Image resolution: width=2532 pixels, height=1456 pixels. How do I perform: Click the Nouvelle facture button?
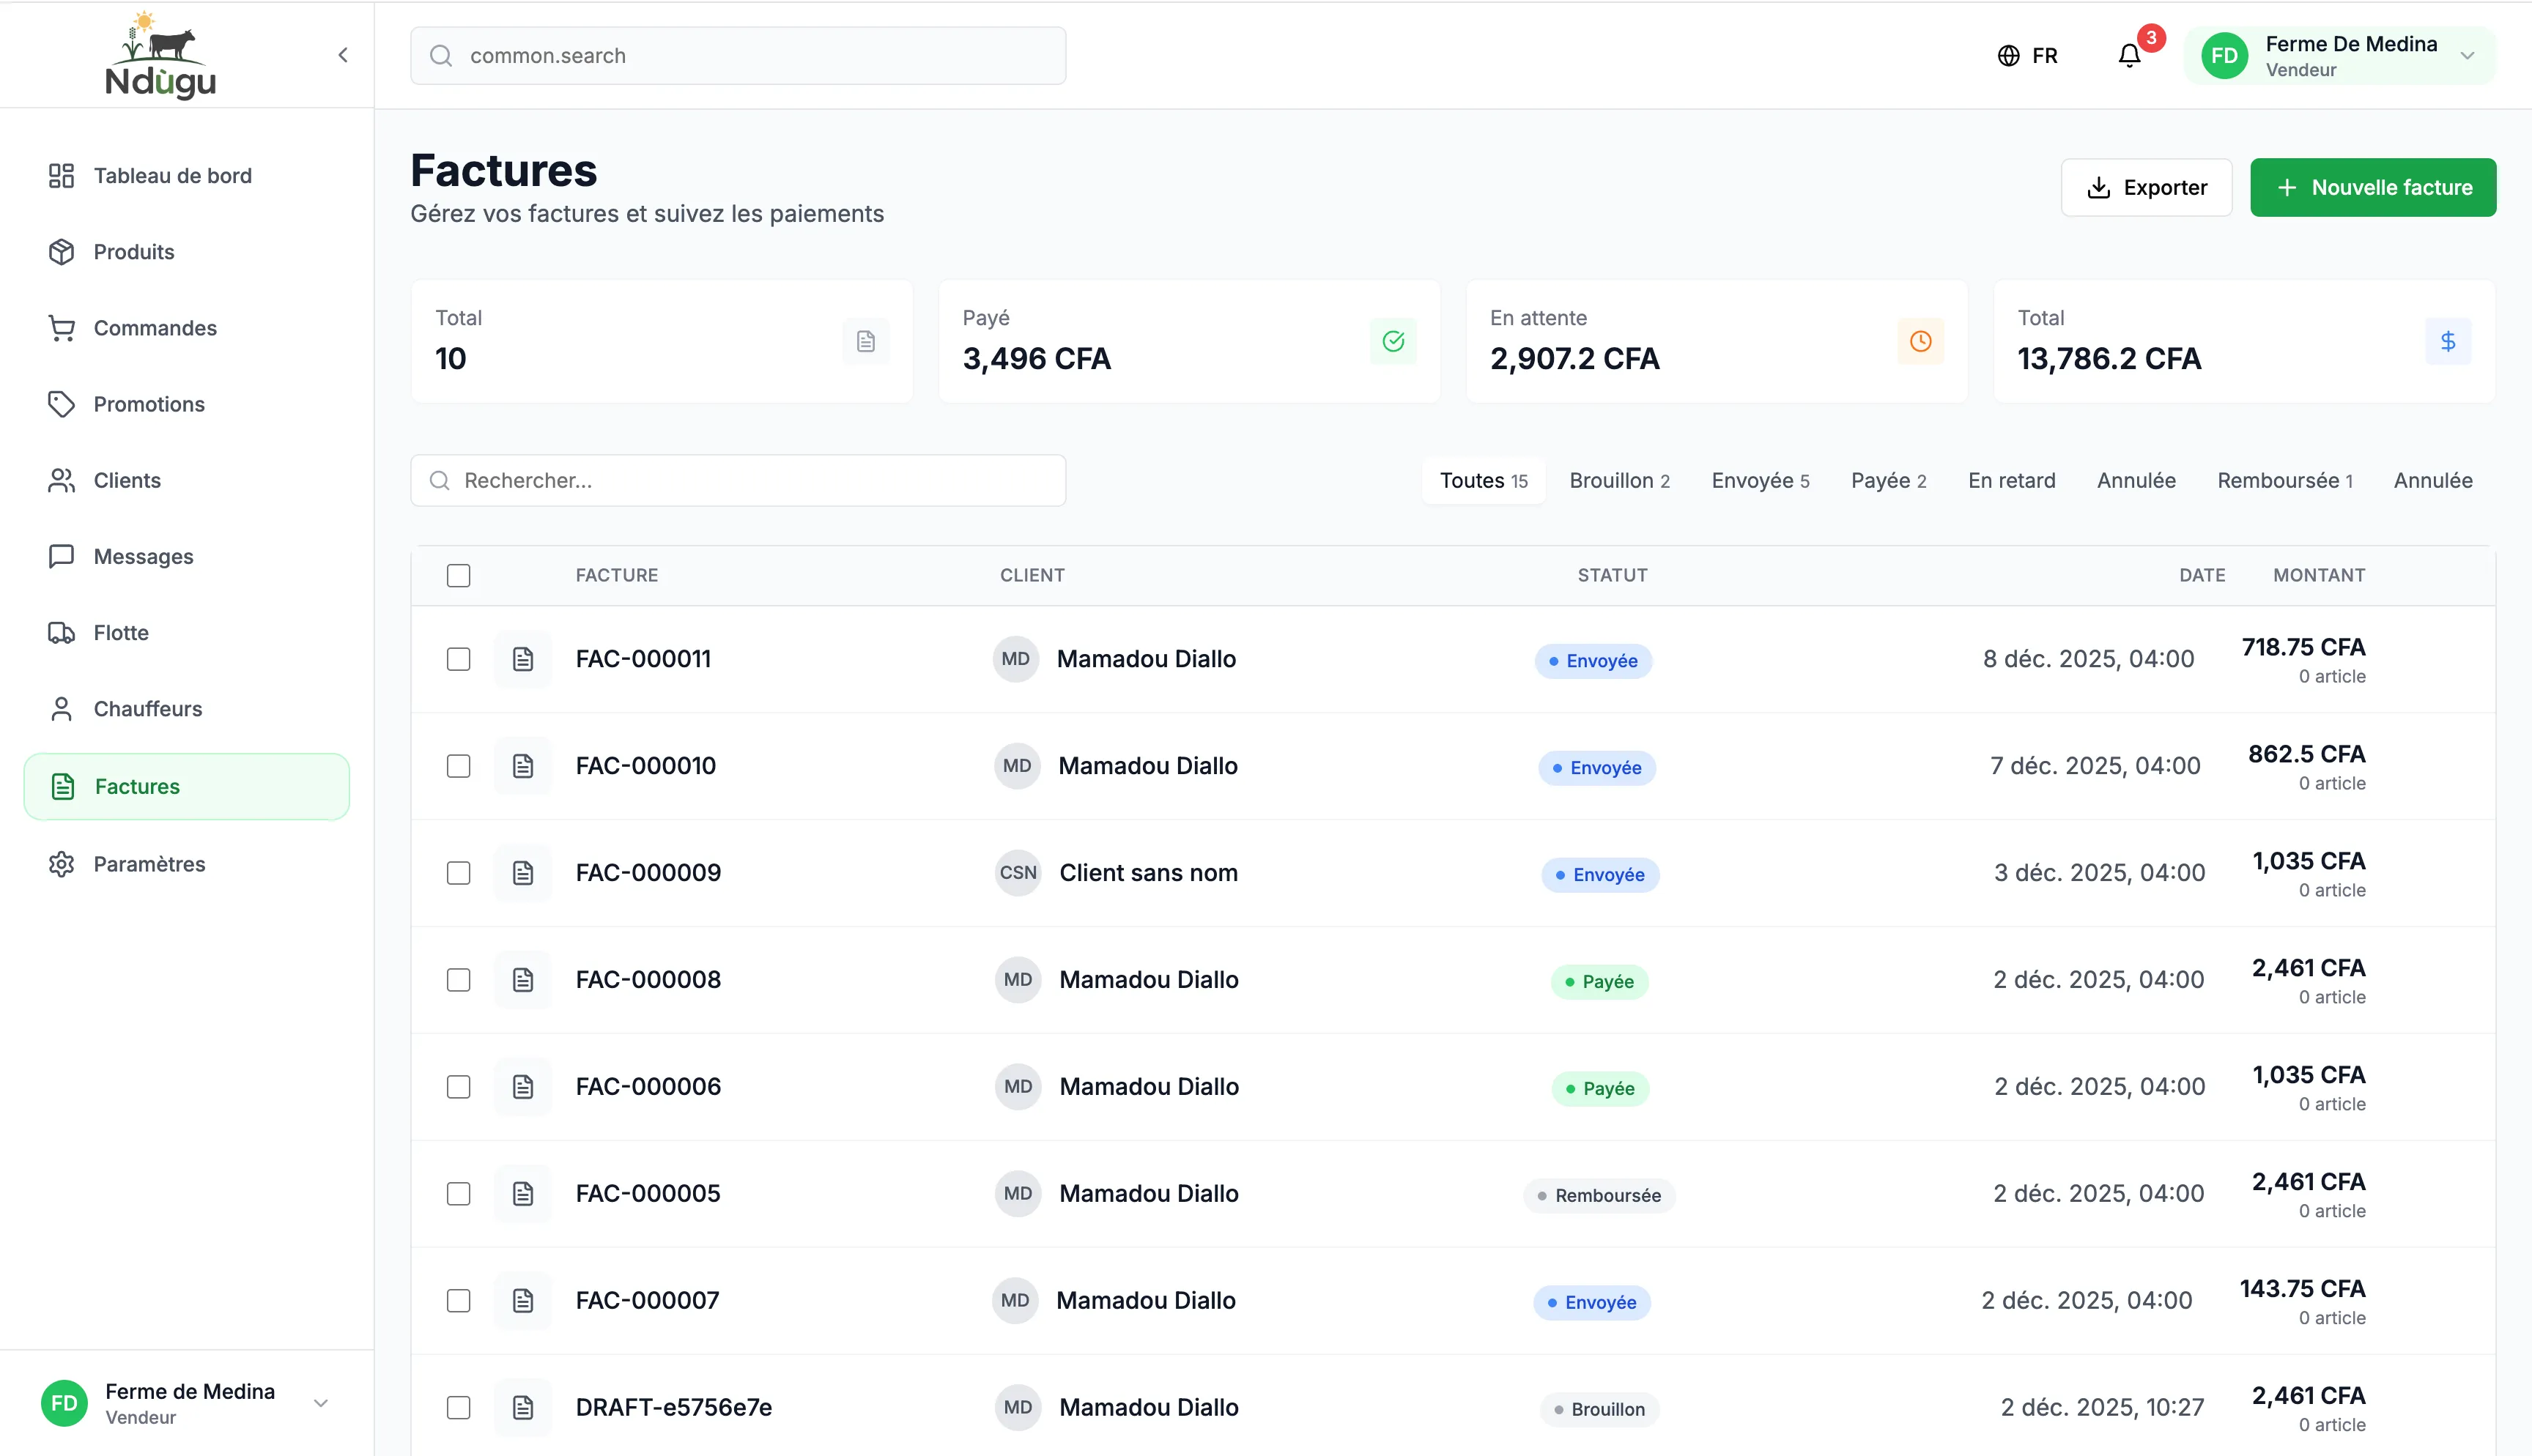2372,188
